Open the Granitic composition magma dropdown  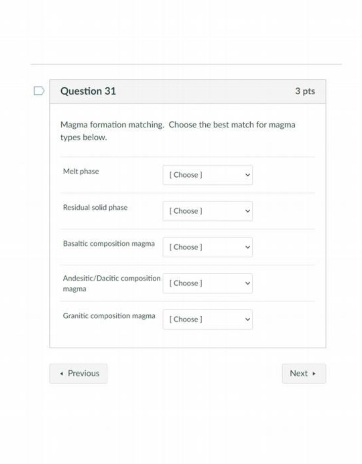[207, 319]
